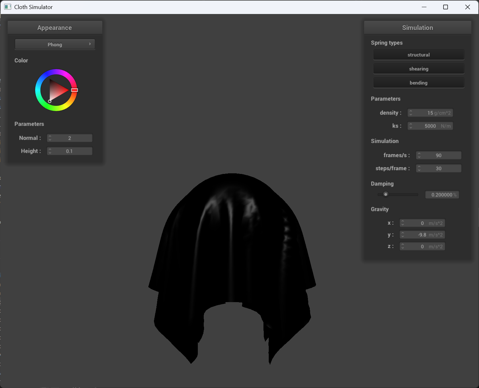Click the ks stepper arrows
Viewport: 479px width, 388px height.
[411, 126]
